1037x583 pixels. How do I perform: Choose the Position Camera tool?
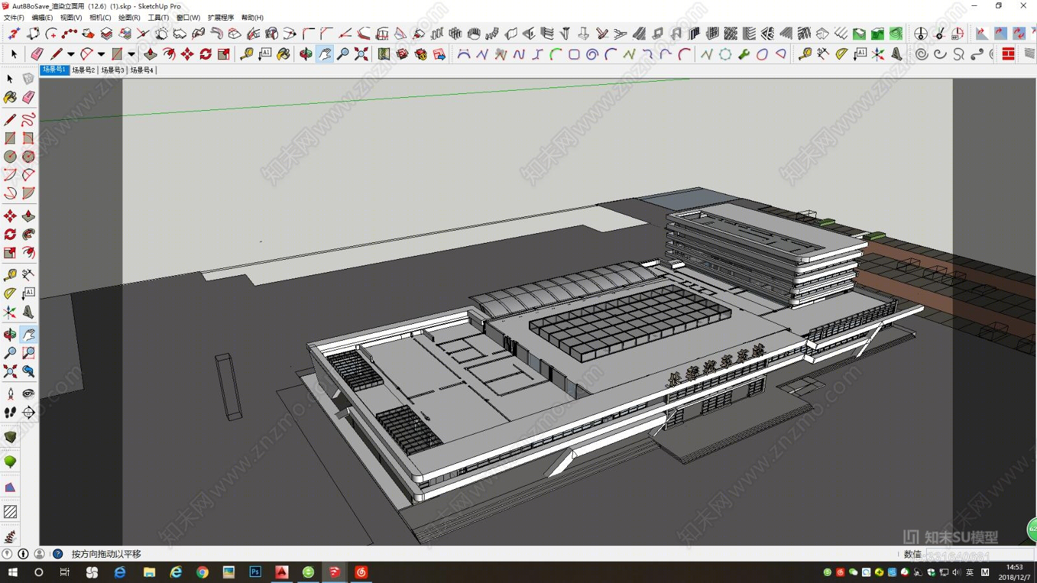pos(10,394)
